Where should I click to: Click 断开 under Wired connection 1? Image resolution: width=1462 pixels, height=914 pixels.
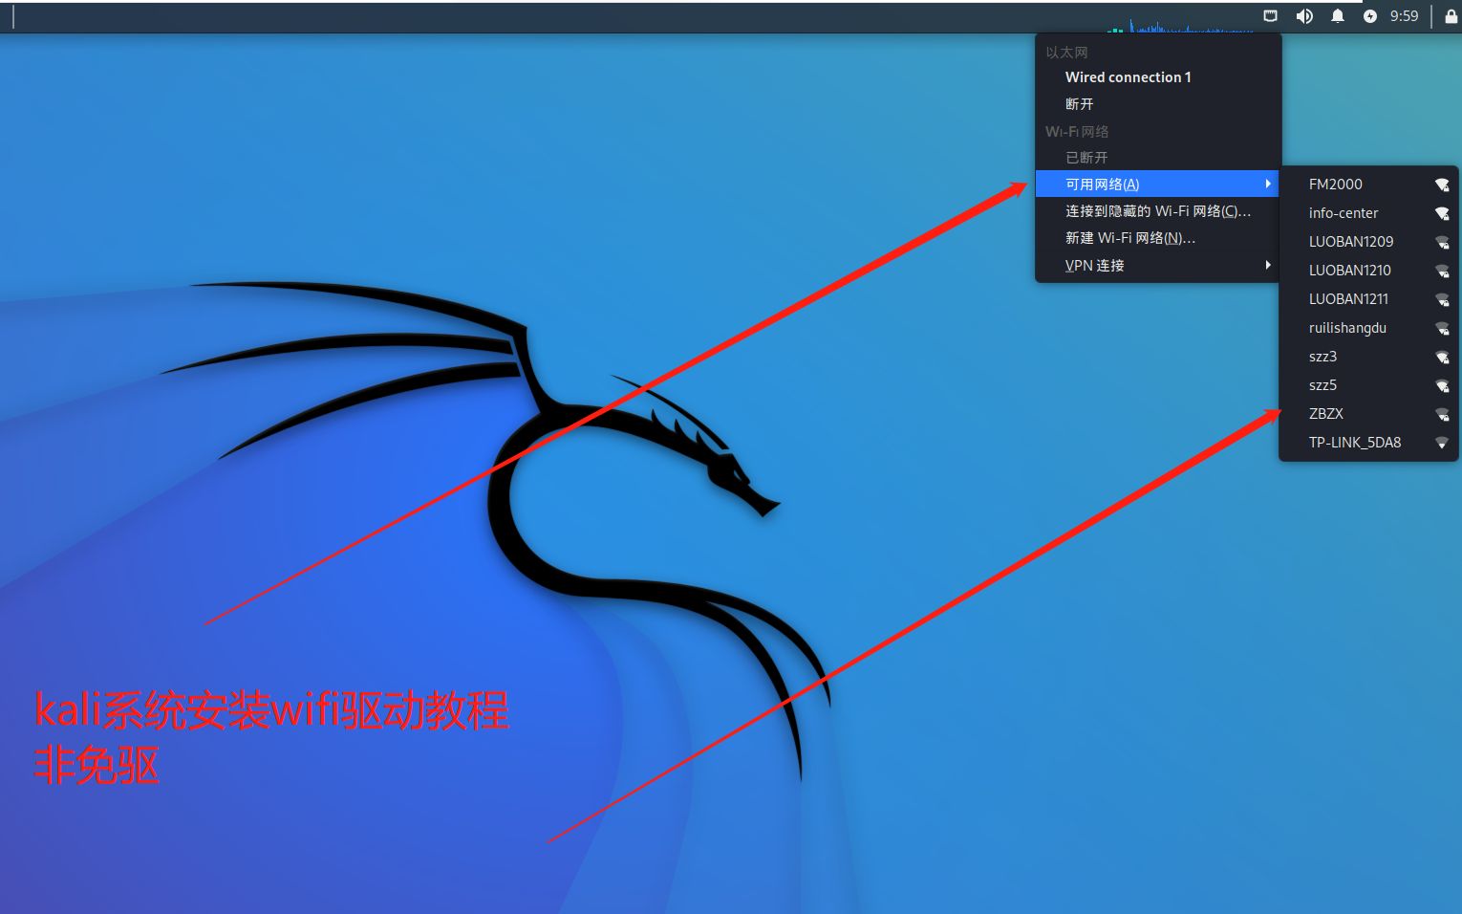tap(1158, 104)
